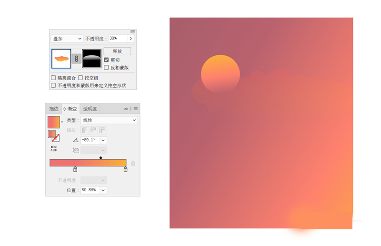
Task: Click the gradient midpoint diamond marker
Action: tap(101, 158)
